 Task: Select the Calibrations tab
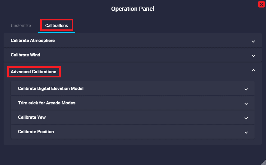tap(57, 25)
